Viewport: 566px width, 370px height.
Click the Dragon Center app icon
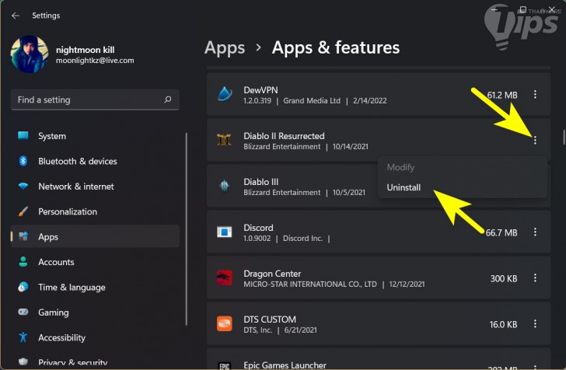224,277
